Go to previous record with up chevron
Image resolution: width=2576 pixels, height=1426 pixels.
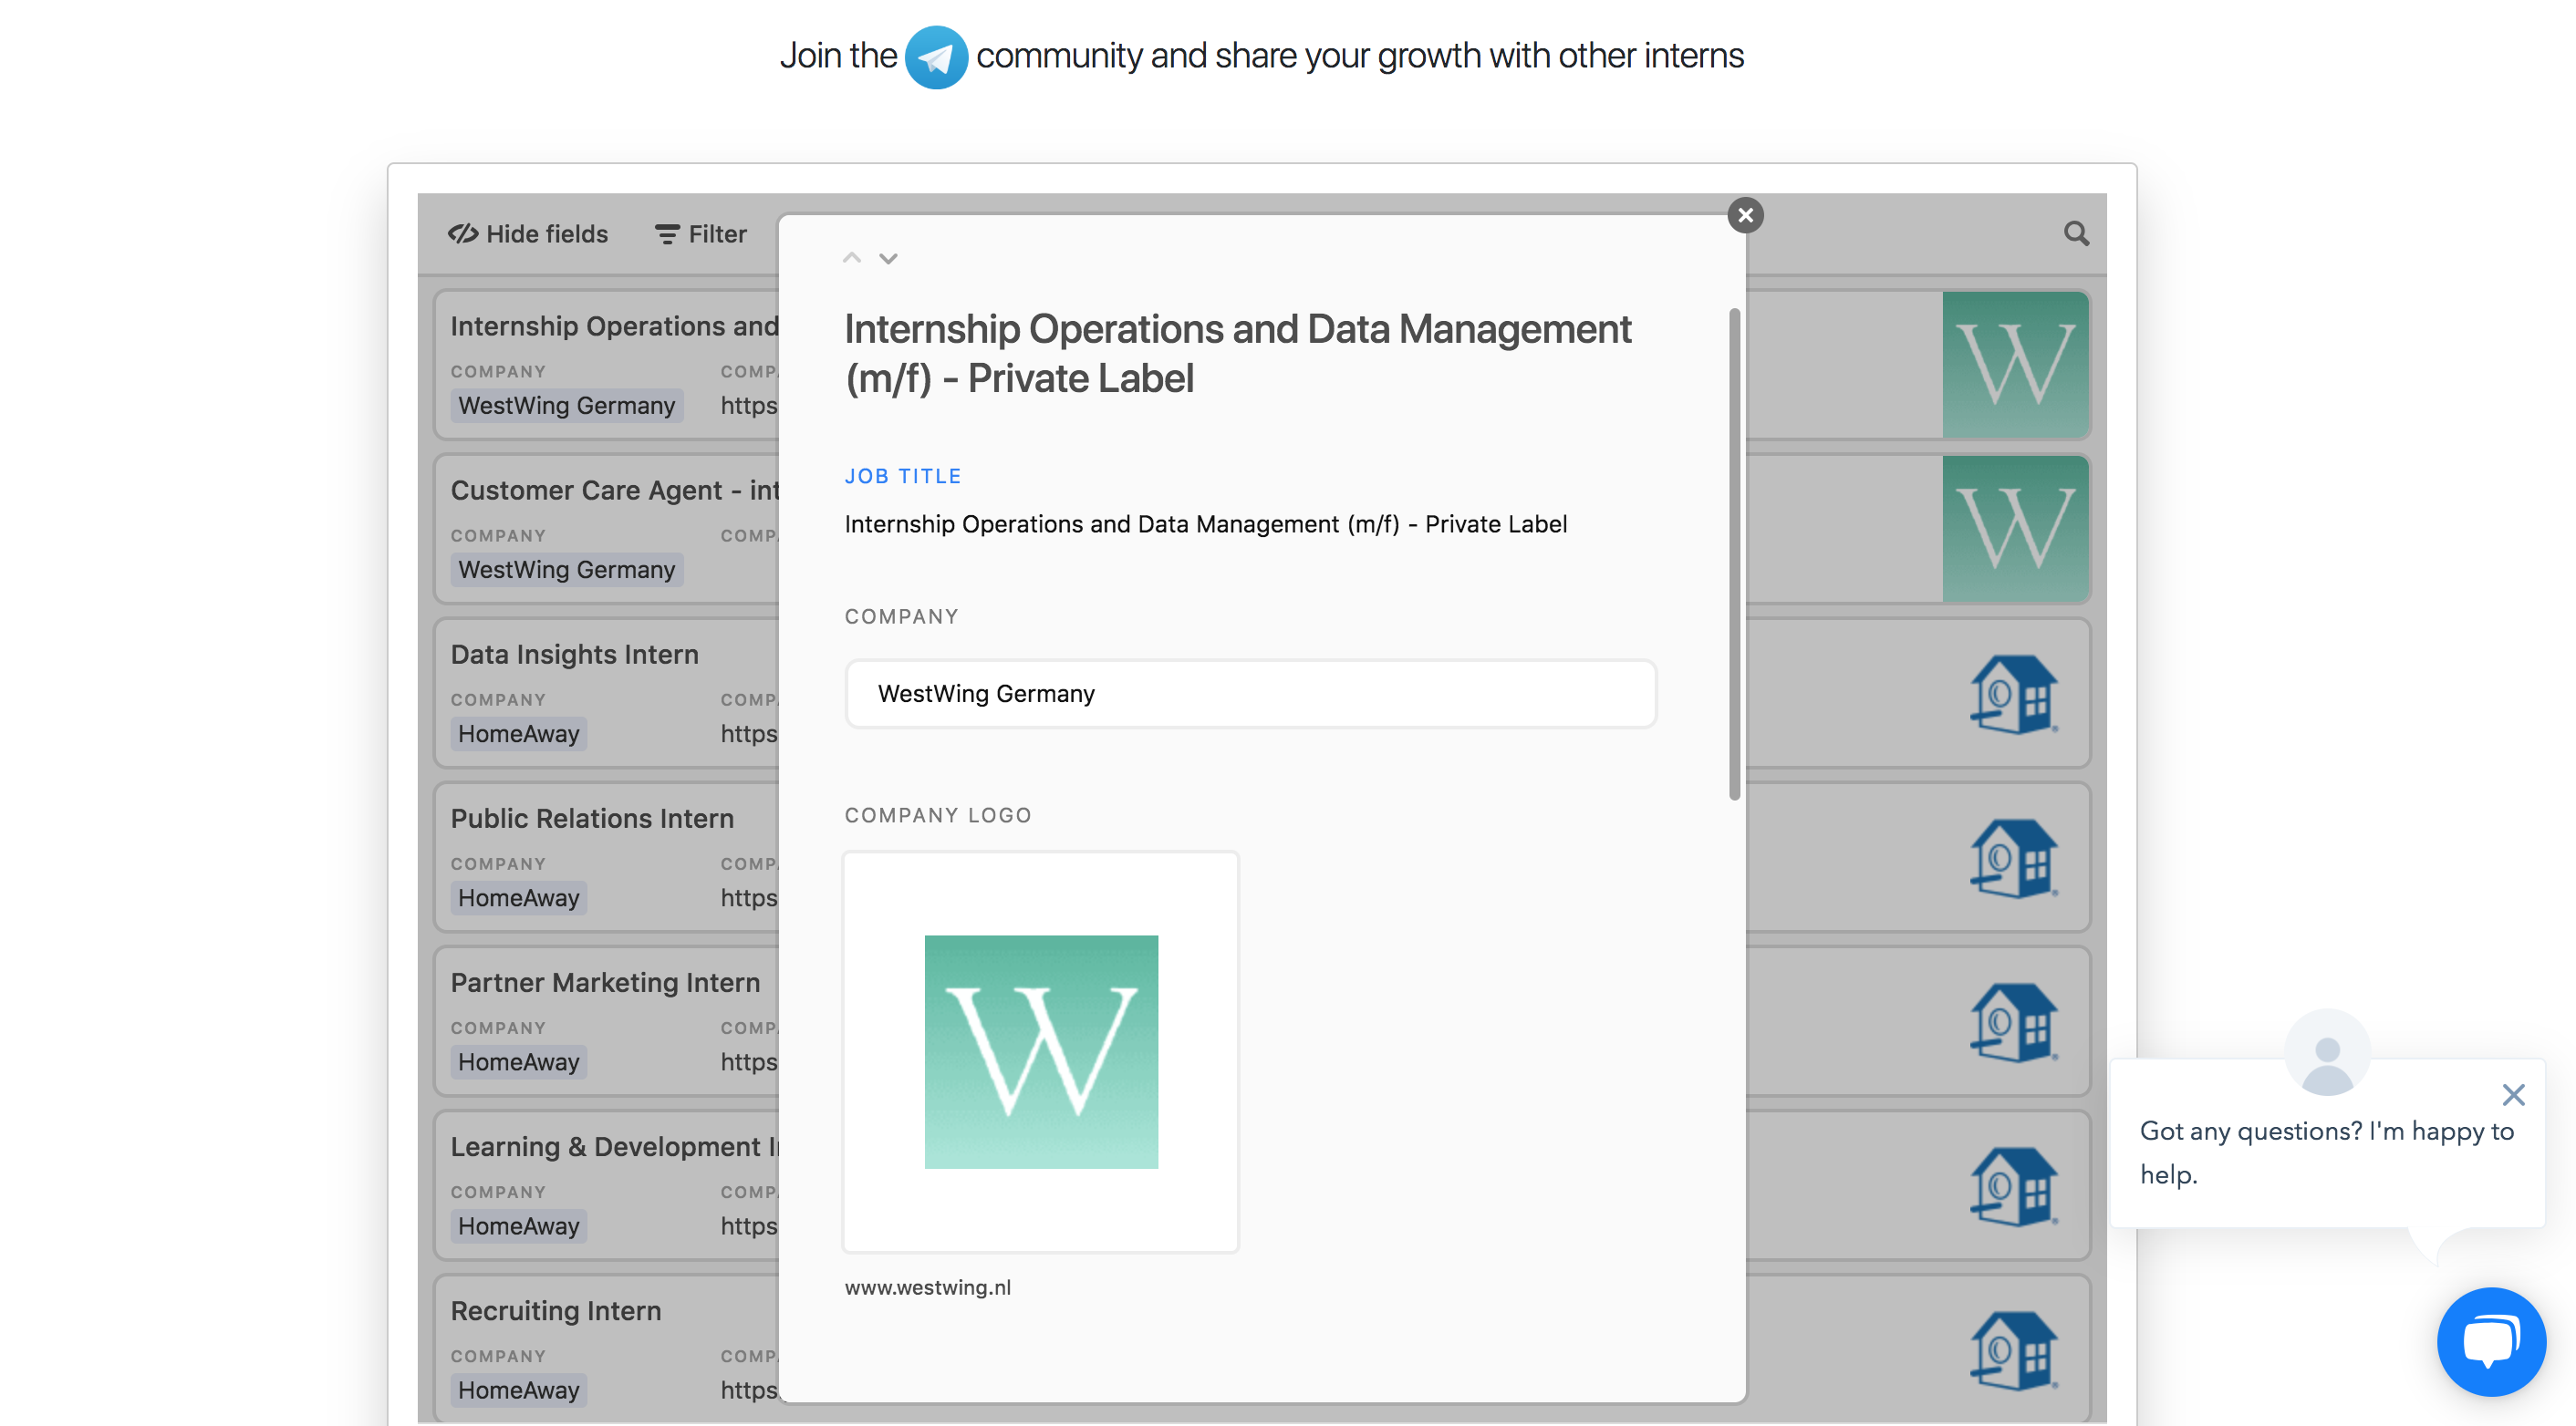pyautogui.click(x=852, y=259)
